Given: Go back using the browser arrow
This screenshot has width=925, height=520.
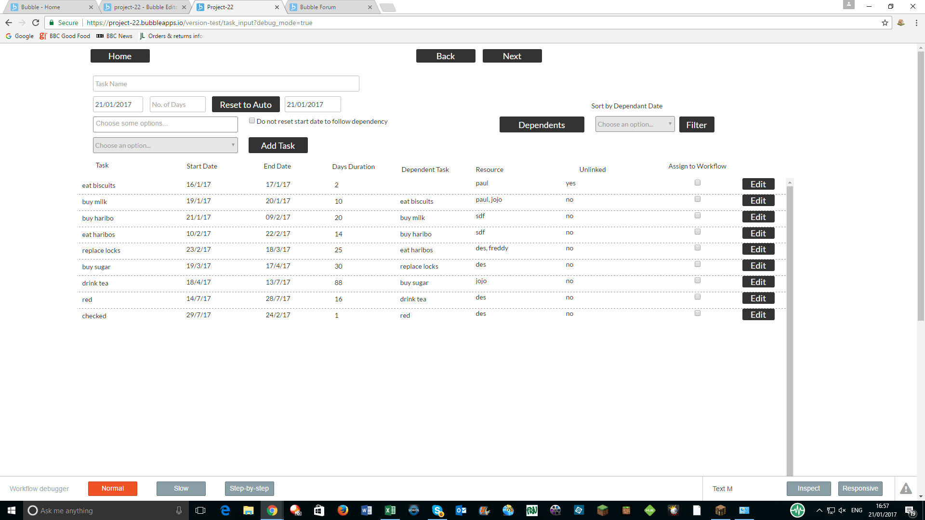Looking at the screenshot, I should pos(9,23).
